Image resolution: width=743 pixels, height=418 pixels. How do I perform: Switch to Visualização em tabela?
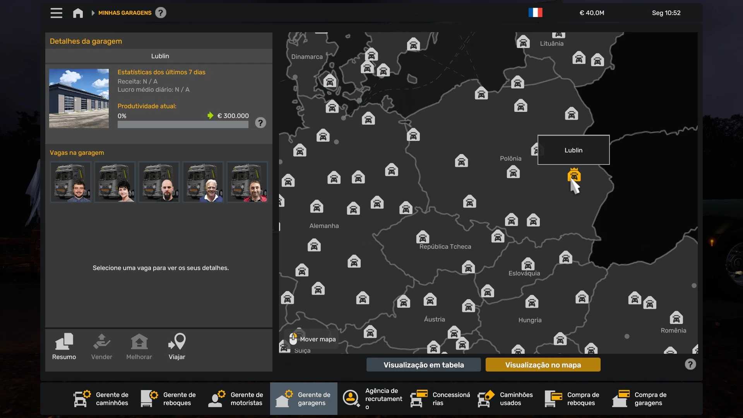[x=423, y=365]
